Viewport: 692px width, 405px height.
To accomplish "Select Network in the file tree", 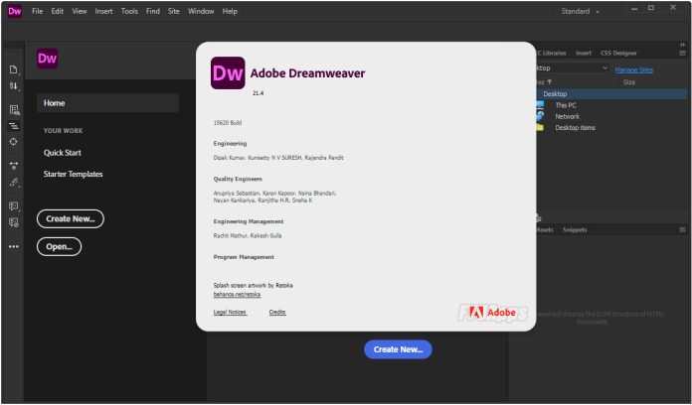I will [567, 116].
